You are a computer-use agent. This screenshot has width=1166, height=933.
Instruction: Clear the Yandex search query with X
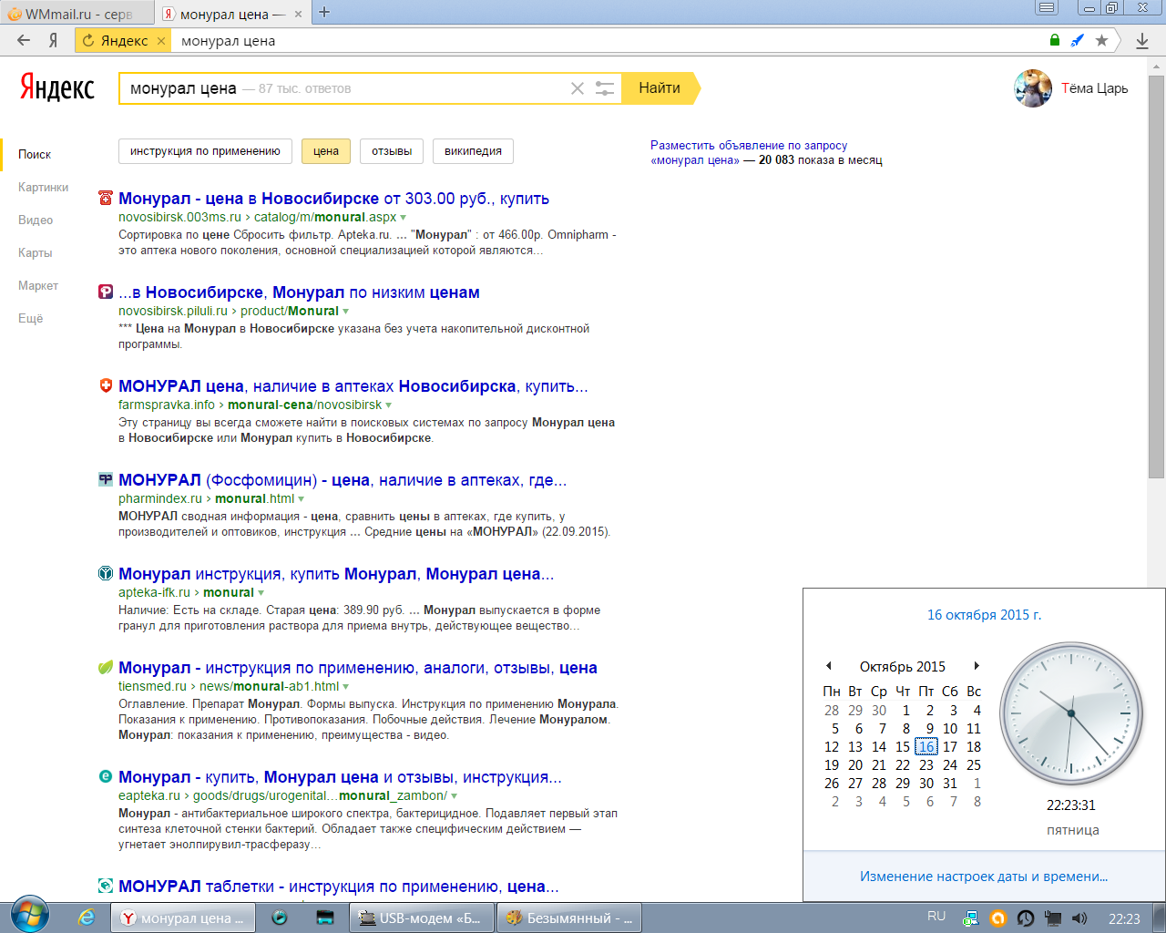[578, 88]
